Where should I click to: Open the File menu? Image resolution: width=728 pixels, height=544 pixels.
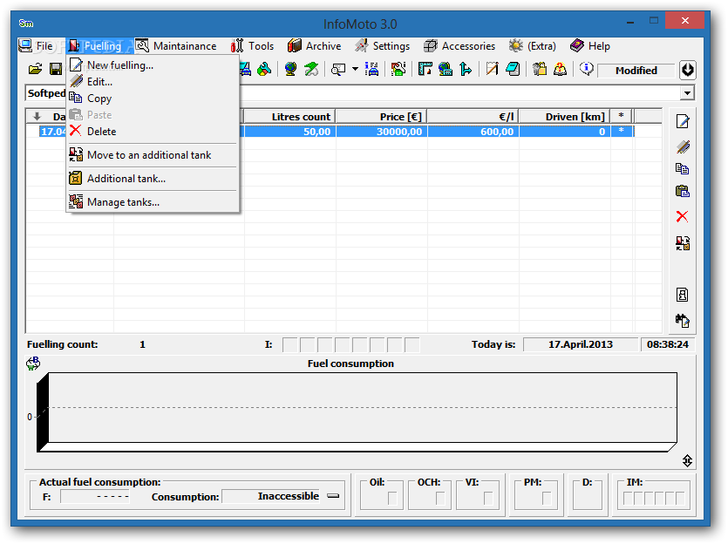37,46
